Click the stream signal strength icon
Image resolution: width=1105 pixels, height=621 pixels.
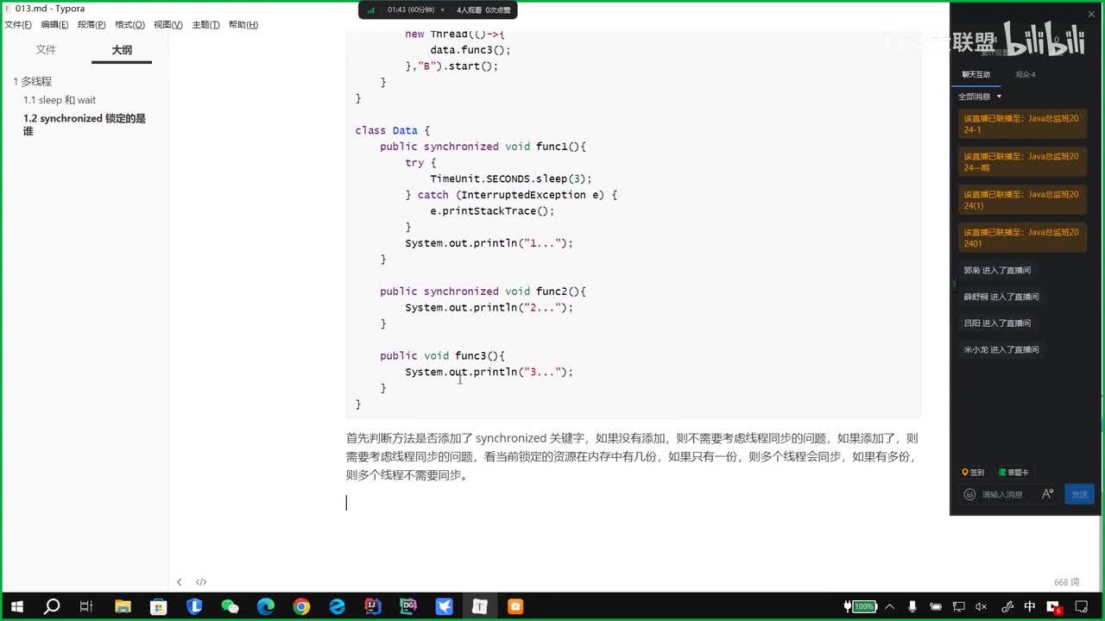(x=371, y=10)
